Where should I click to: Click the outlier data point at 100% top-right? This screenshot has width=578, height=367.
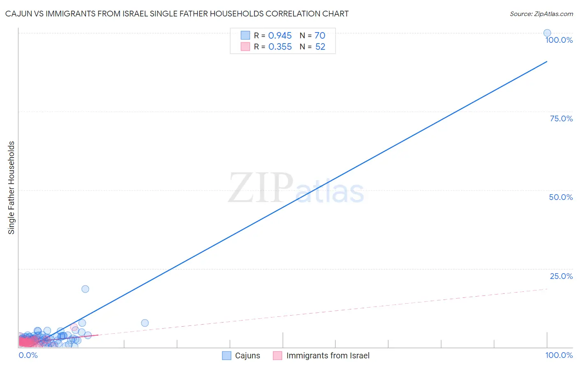point(547,33)
